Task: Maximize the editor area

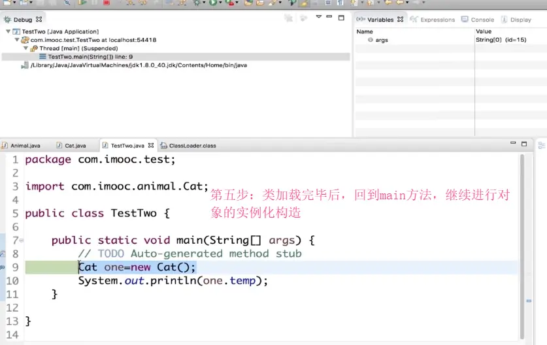Action: 524,144
